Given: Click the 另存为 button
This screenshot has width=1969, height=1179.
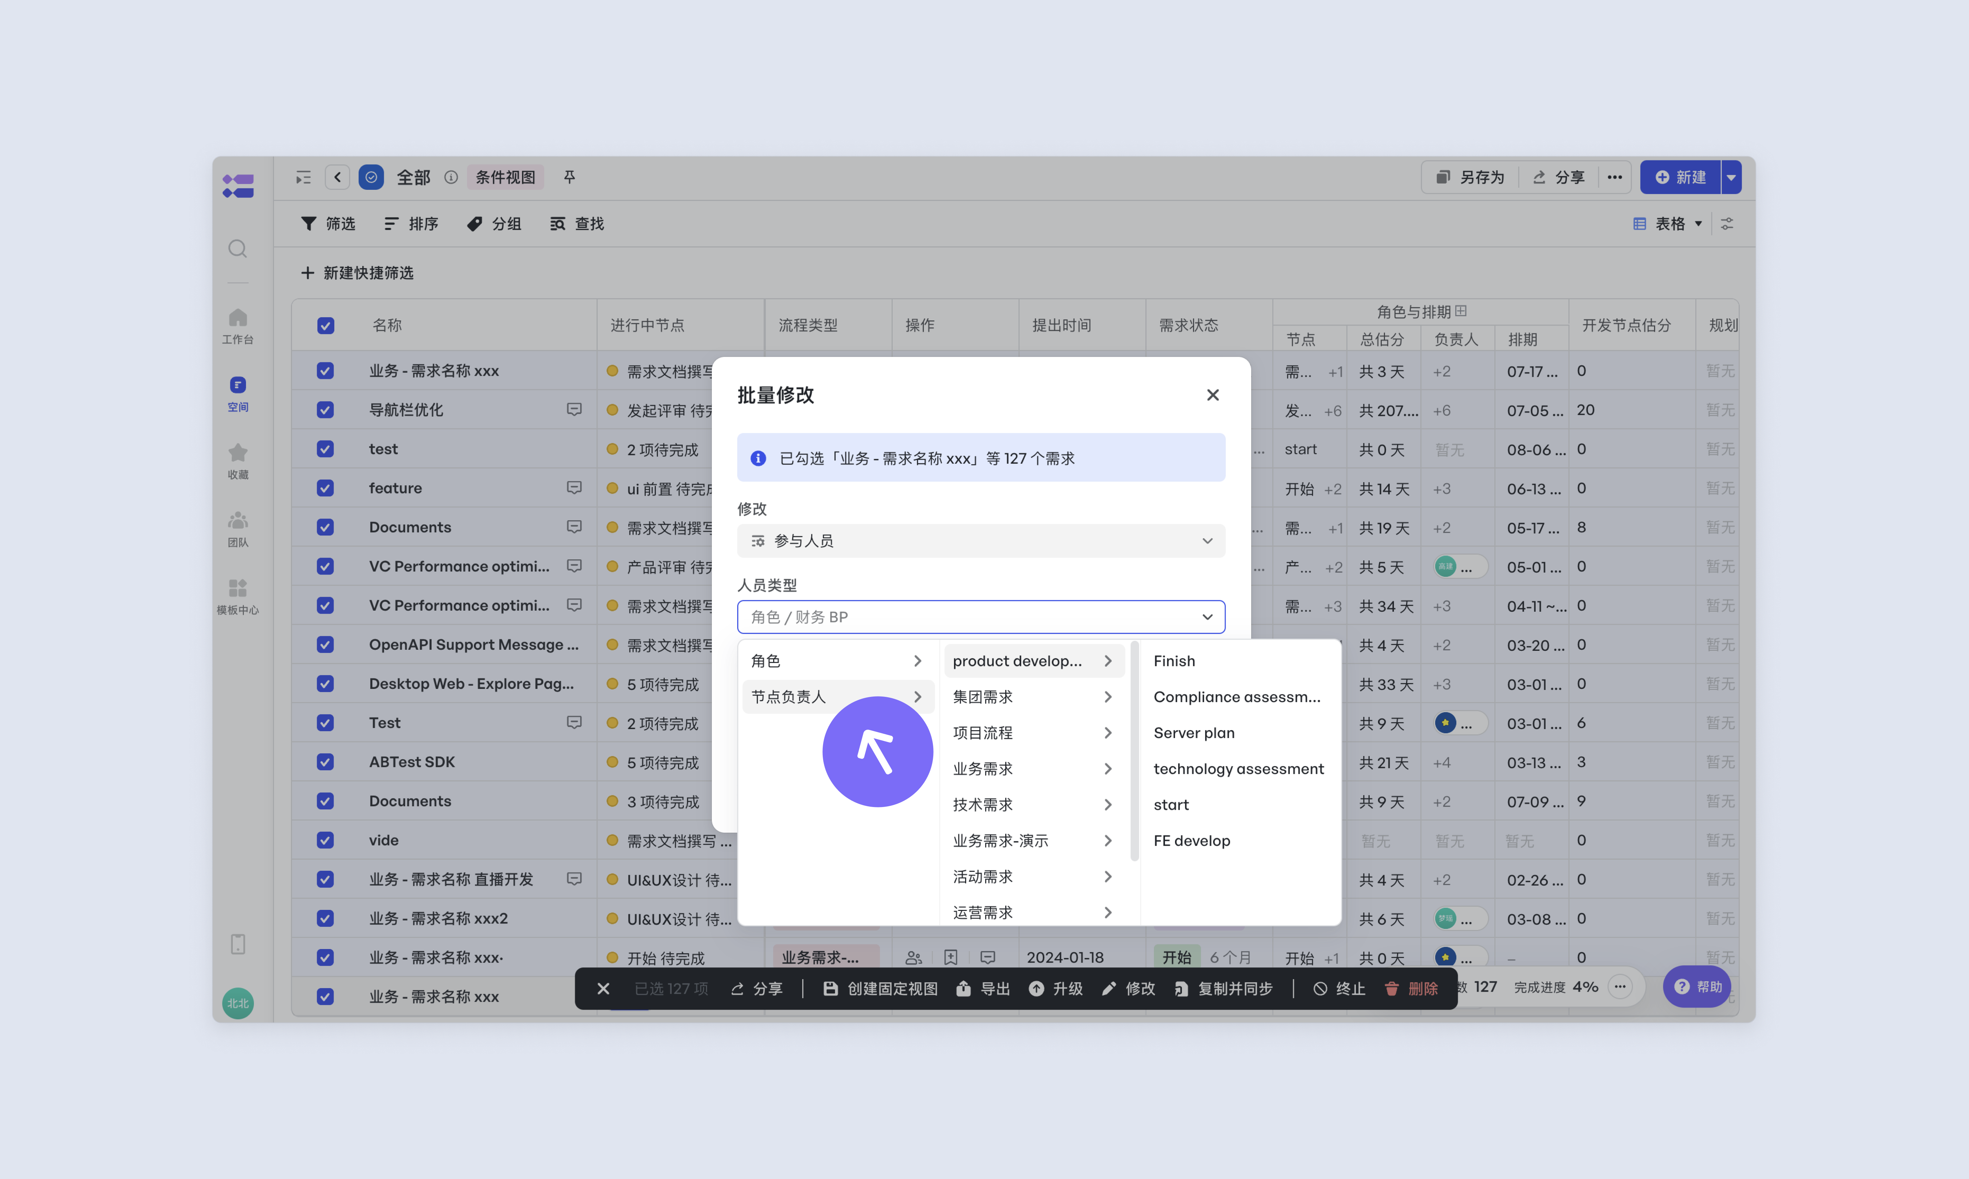Looking at the screenshot, I should [x=1470, y=177].
